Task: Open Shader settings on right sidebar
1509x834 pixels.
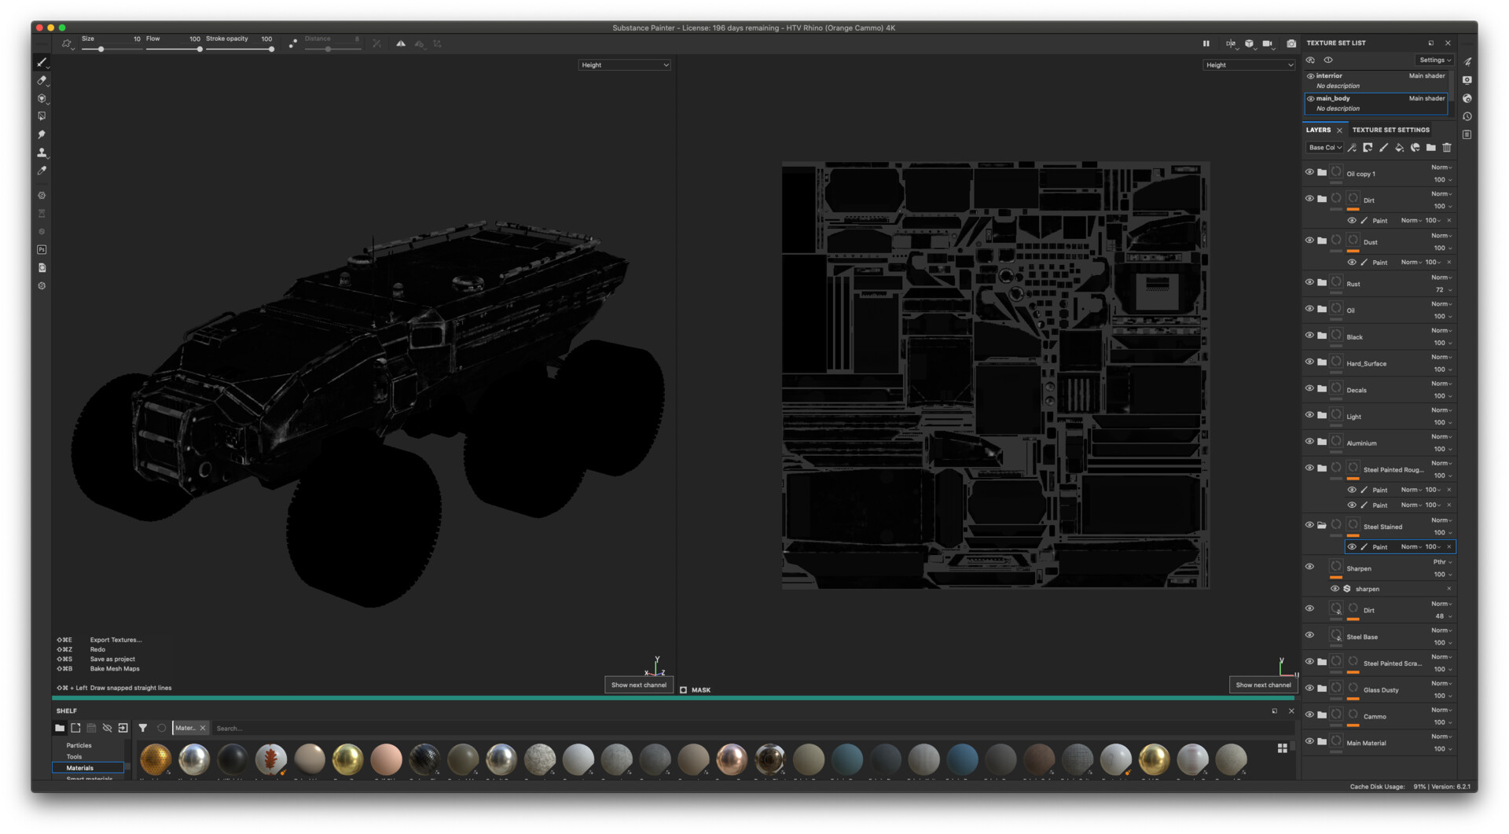Action: 1467,98
